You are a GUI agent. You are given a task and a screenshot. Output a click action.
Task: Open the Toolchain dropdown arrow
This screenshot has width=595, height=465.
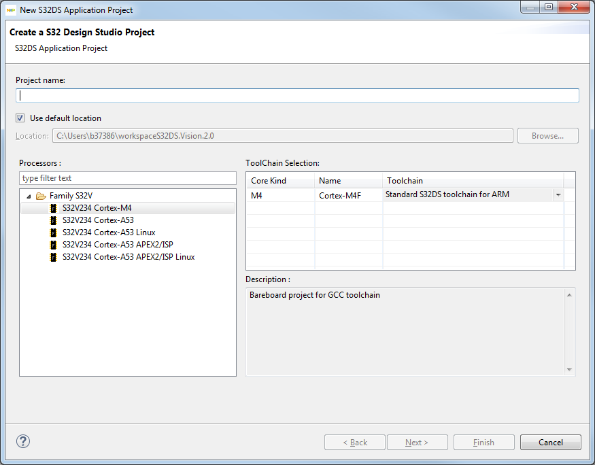(x=558, y=195)
